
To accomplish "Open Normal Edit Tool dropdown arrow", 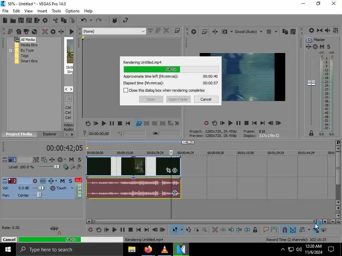I will pyautogui.click(x=181, y=230).
